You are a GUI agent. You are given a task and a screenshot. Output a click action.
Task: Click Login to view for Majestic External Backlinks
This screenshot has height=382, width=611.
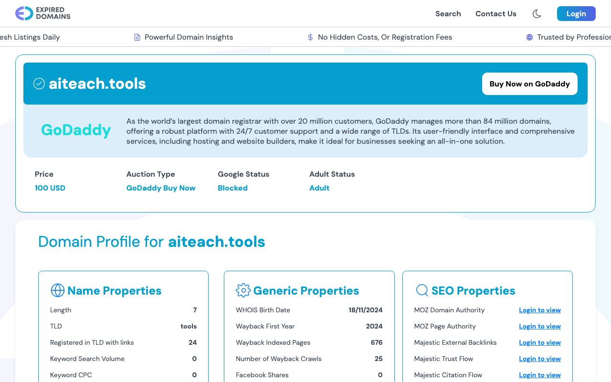click(540, 342)
